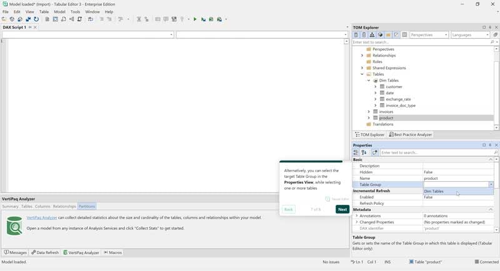The image size is (500, 271).
Task: Click third icon in Properties toolbar
Action: pyautogui.click(x=374, y=152)
